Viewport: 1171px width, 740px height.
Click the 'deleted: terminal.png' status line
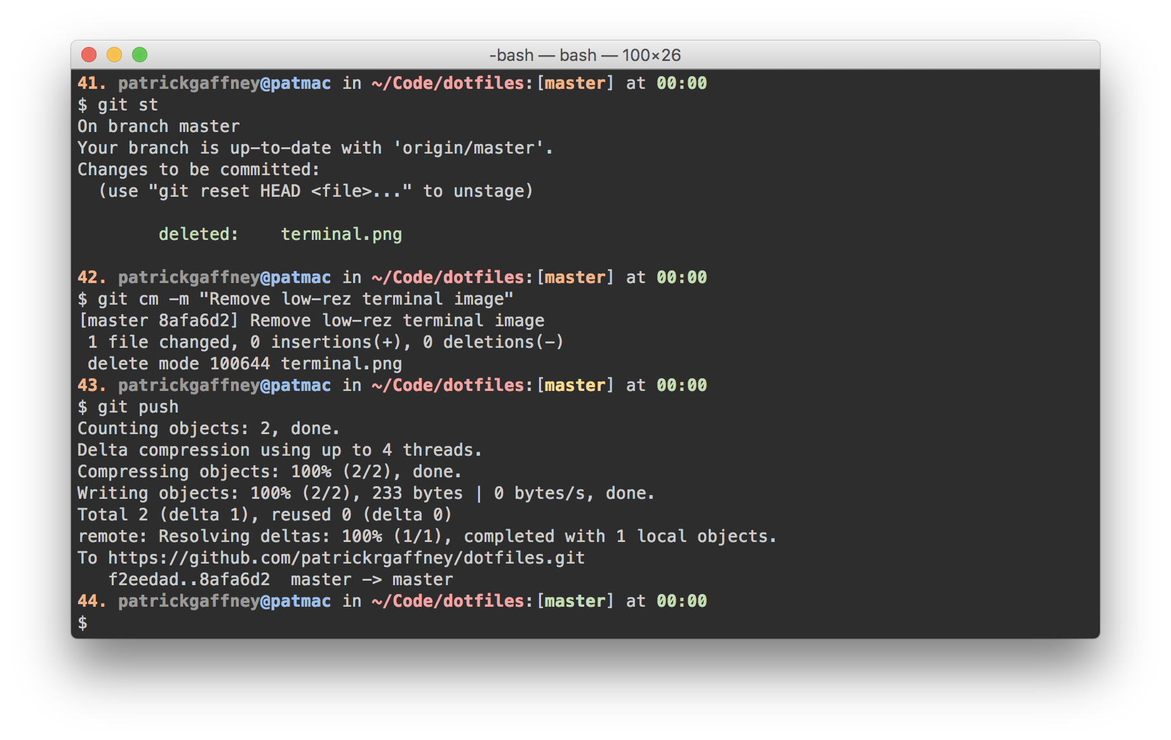point(280,234)
